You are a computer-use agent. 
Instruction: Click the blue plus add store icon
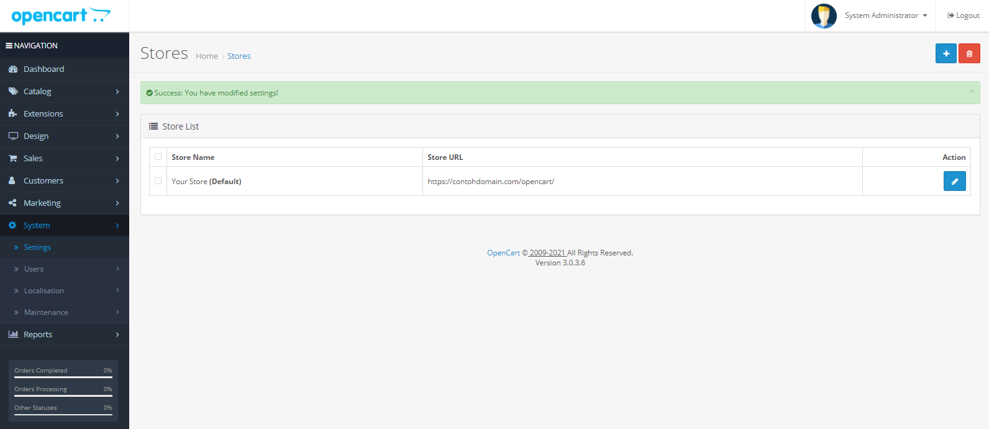coord(946,53)
